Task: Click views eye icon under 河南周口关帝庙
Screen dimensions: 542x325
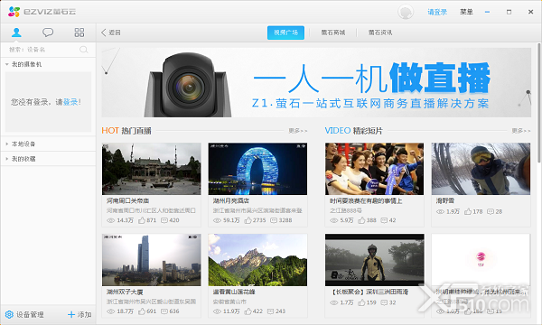Action: 110,220
